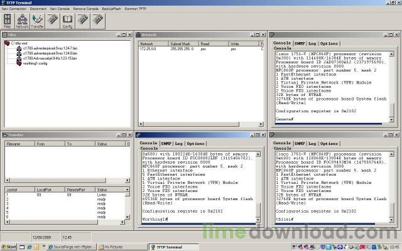Open the Log tab in the Worthing1 console
The height and width of the screenshot is (251, 402).
click(x=178, y=144)
